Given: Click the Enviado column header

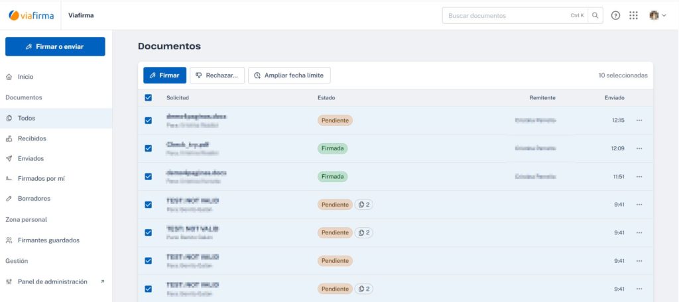Looking at the screenshot, I should point(615,98).
